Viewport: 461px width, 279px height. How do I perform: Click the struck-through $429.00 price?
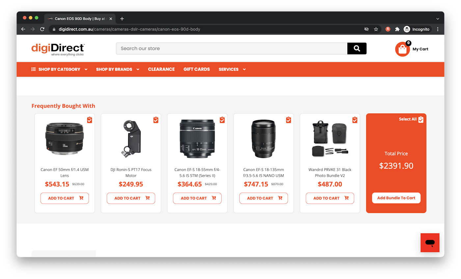tap(211, 184)
